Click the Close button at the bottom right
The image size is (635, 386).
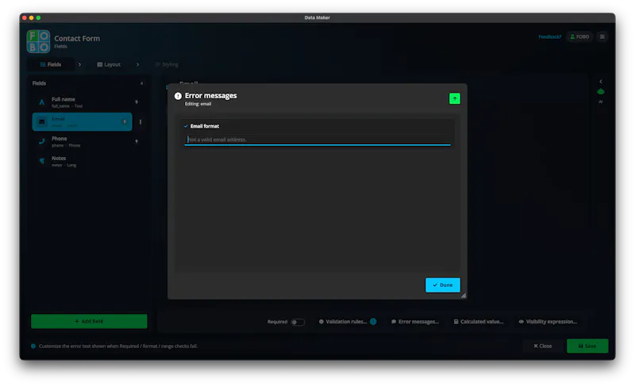542,346
